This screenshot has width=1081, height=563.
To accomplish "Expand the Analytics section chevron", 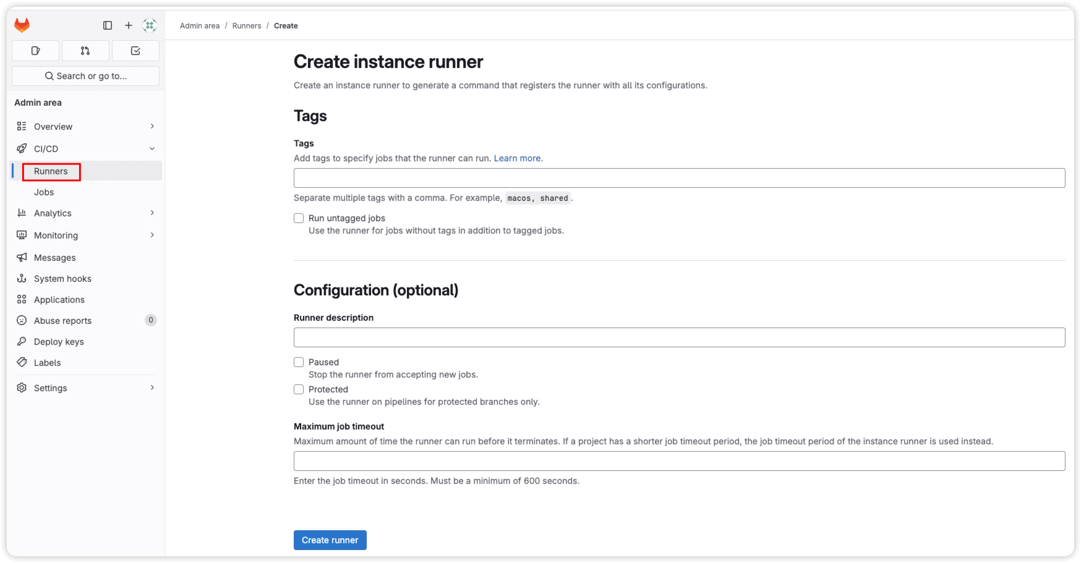I will coord(152,213).
